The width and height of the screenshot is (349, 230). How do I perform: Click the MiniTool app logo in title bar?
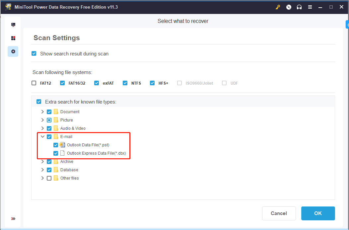coord(8,7)
